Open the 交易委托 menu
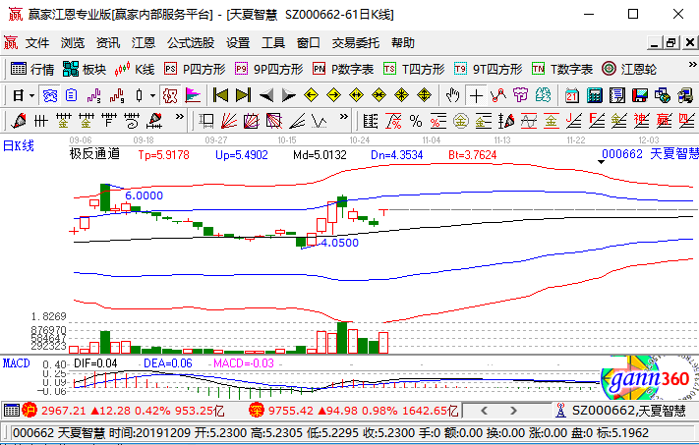Viewport: 699px width, 445px height. (x=355, y=43)
